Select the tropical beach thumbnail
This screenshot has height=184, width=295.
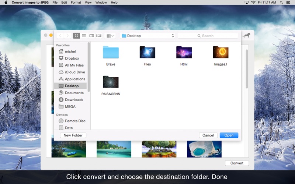pos(114,149)
